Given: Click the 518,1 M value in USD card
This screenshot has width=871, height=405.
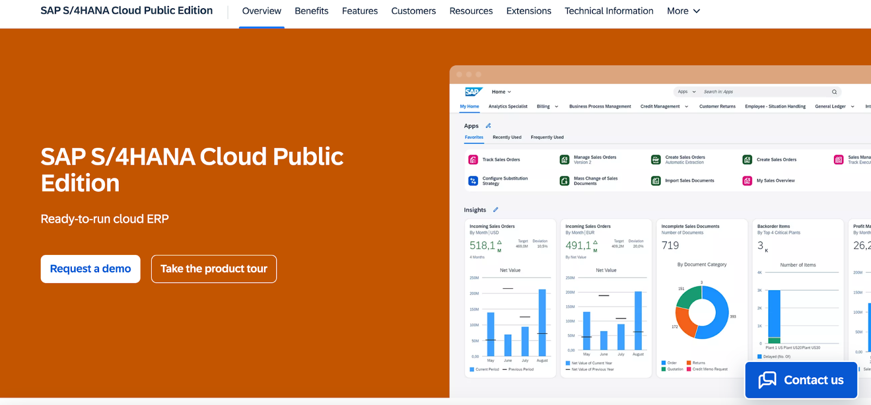Looking at the screenshot, I should click(486, 246).
